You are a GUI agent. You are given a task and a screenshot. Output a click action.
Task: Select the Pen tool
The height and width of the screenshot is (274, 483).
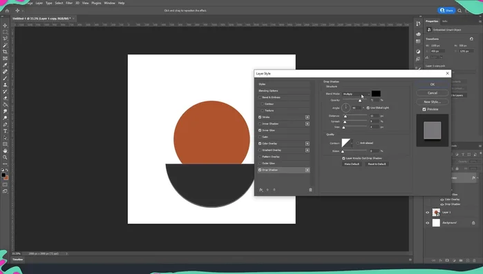[5, 124]
